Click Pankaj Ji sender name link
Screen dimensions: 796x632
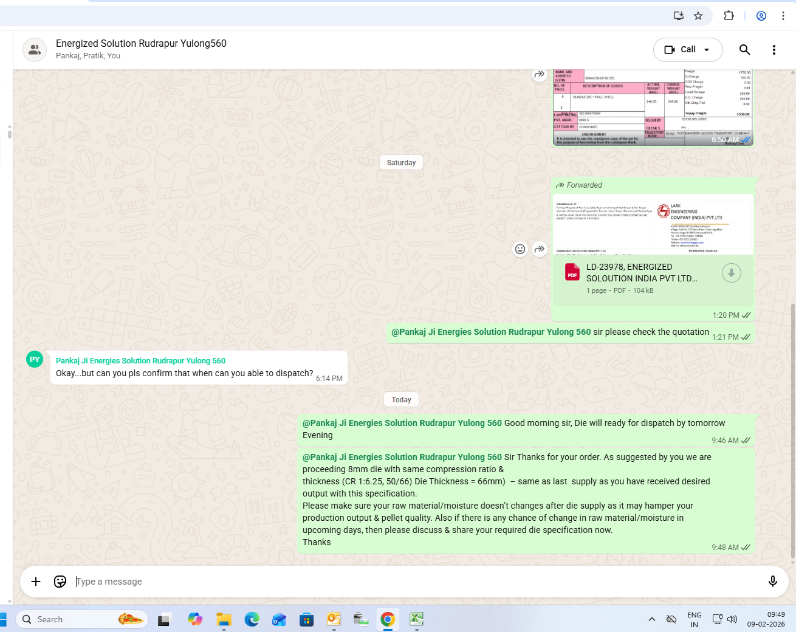(140, 360)
